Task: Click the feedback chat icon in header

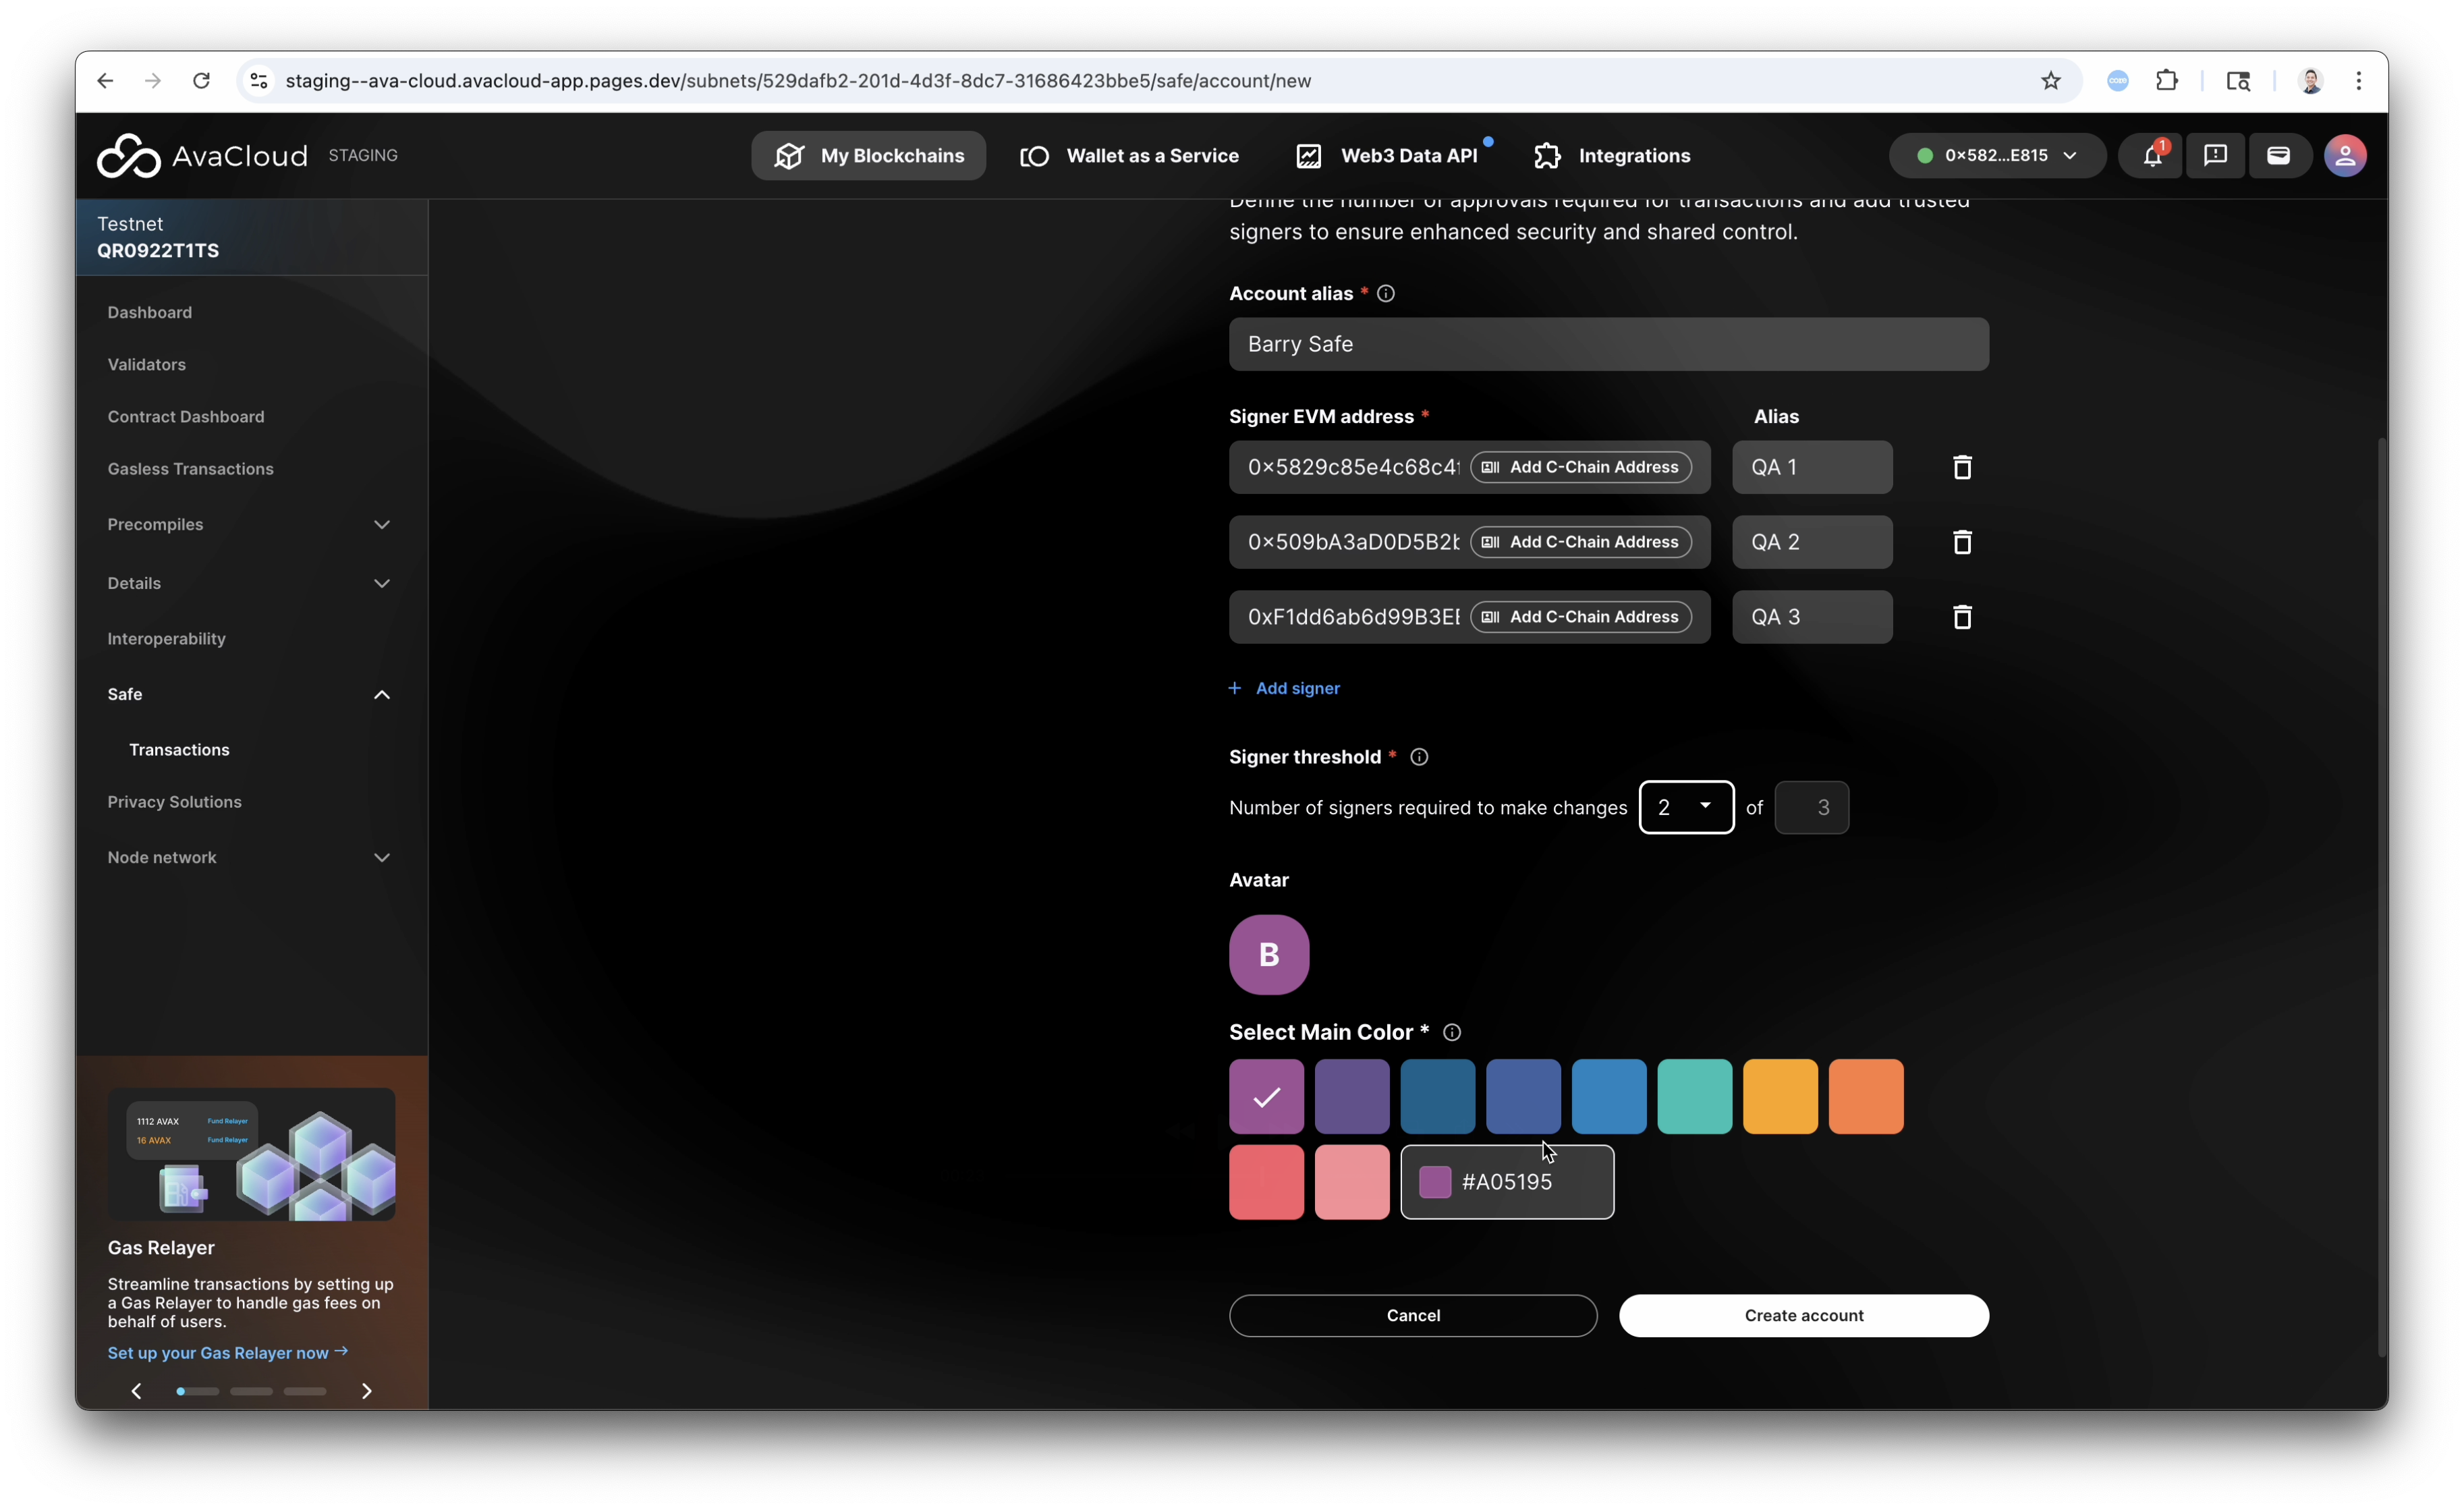Action: [x=2215, y=156]
